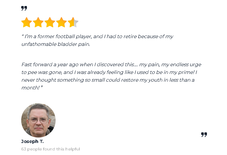Click the line starting "to pee was gone"
227x155 pixels.
pyautogui.click(x=109, y=72)
